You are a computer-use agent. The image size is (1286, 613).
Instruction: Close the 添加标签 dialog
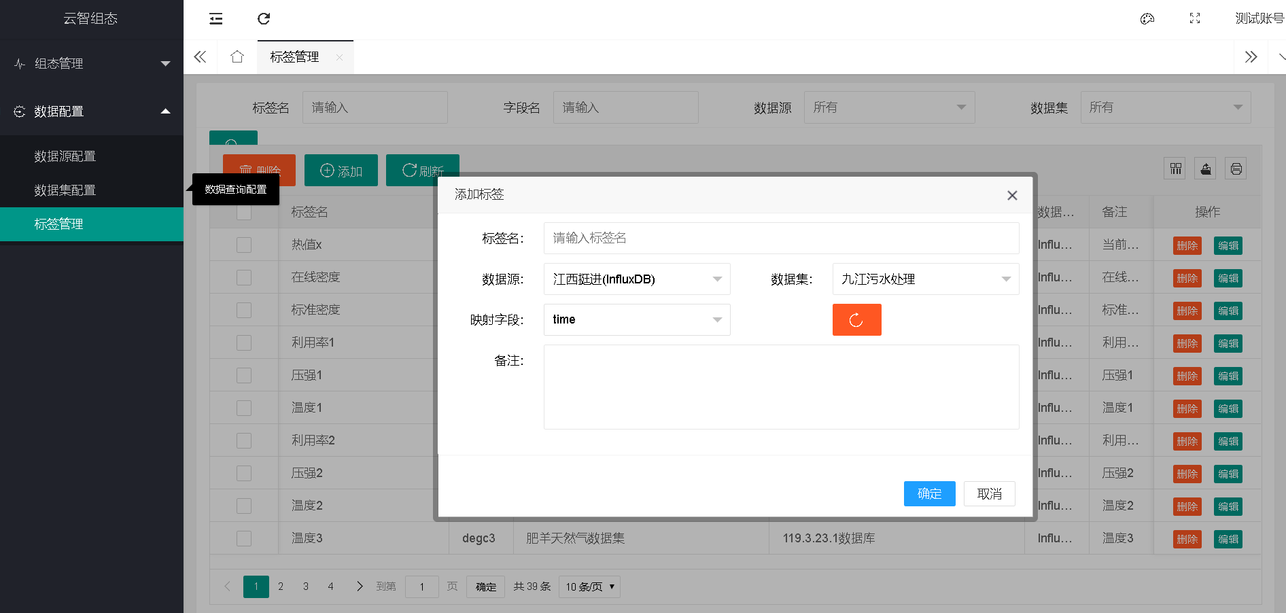pos(1012,196)
